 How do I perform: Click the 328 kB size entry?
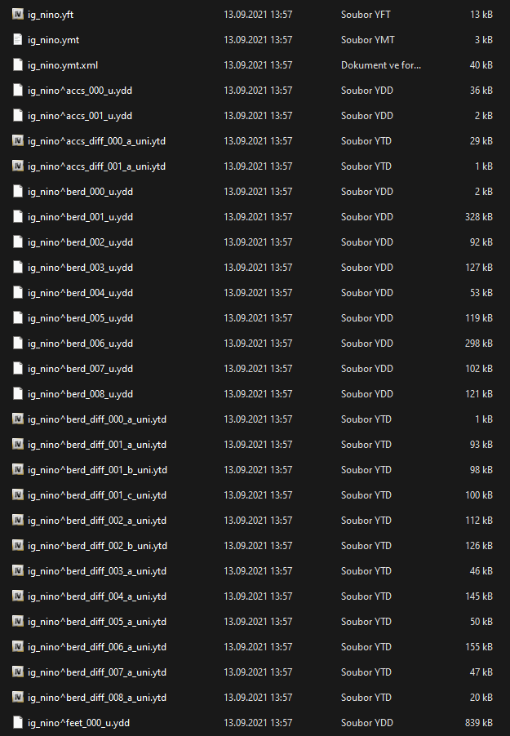[x=478, y=217]
